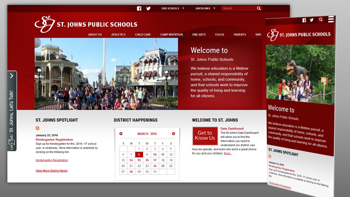350x197 pixels.
Task: Select March 17 on the calendar
Action: [155, 160]
